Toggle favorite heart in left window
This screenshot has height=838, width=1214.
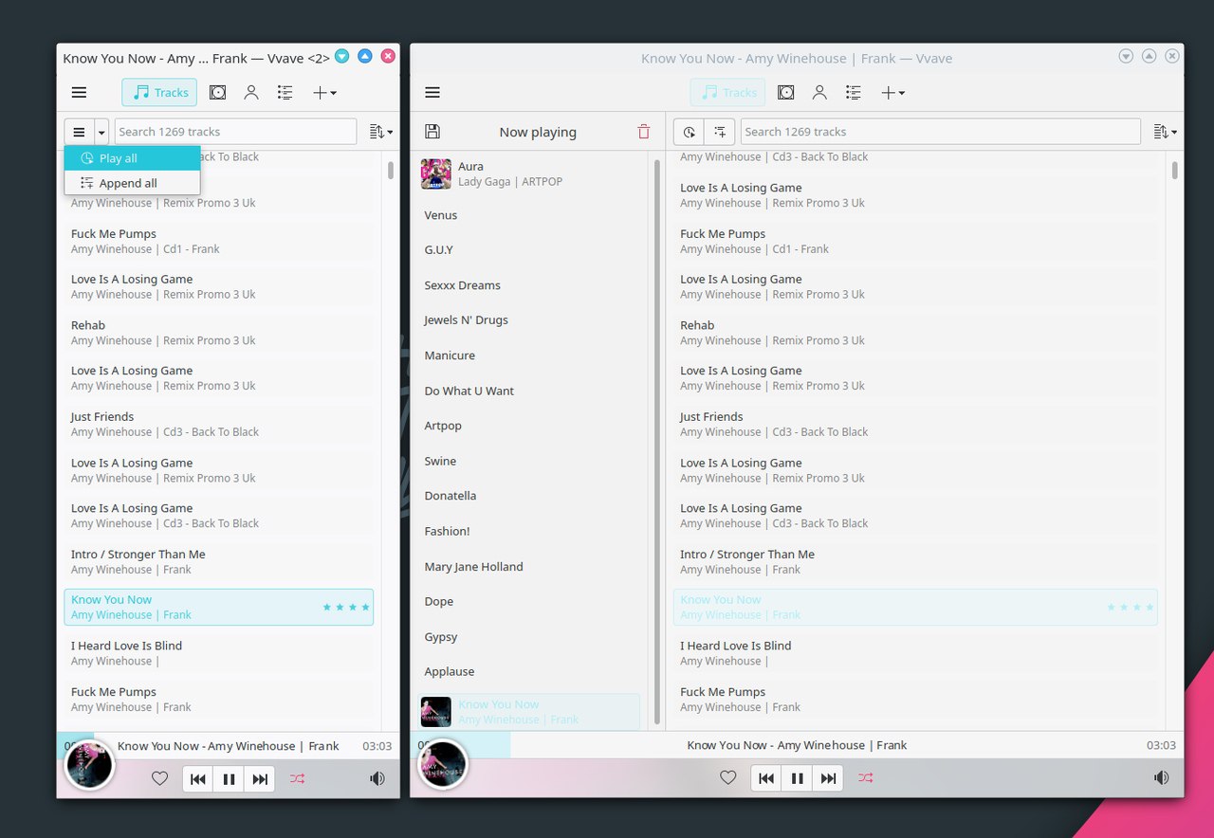[x=159, y=778]
